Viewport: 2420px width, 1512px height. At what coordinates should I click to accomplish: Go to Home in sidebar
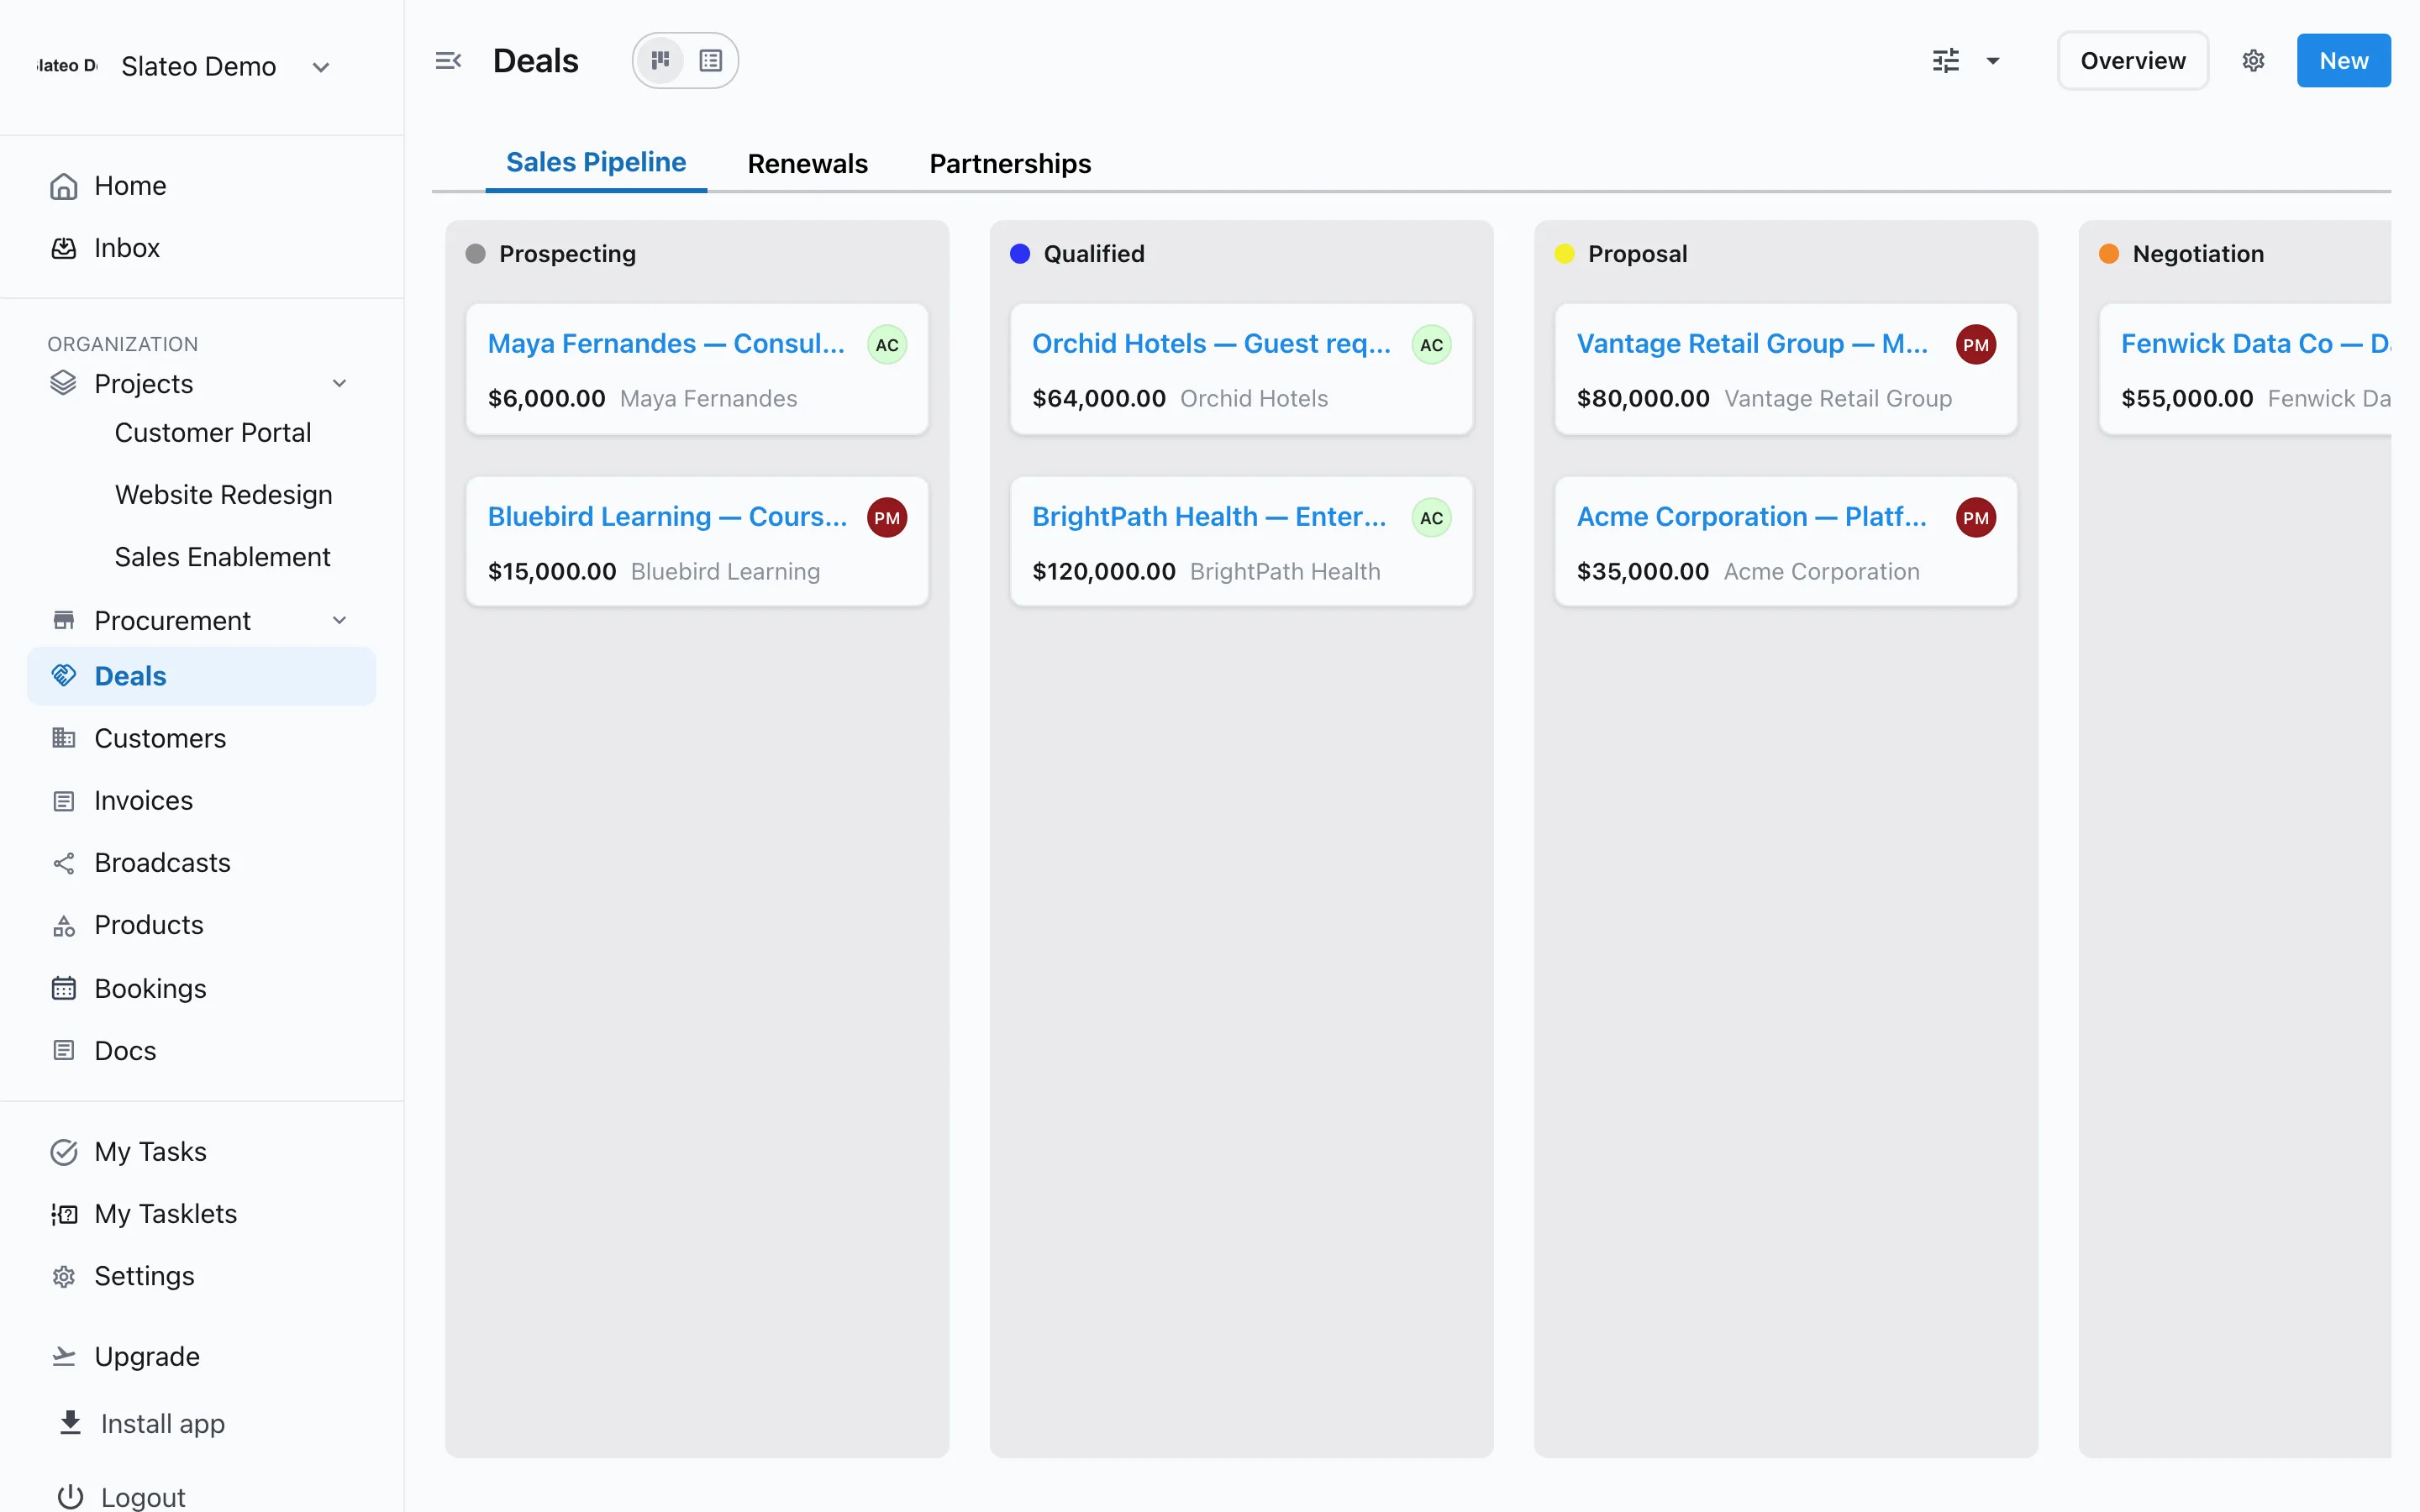pos(201,186)
